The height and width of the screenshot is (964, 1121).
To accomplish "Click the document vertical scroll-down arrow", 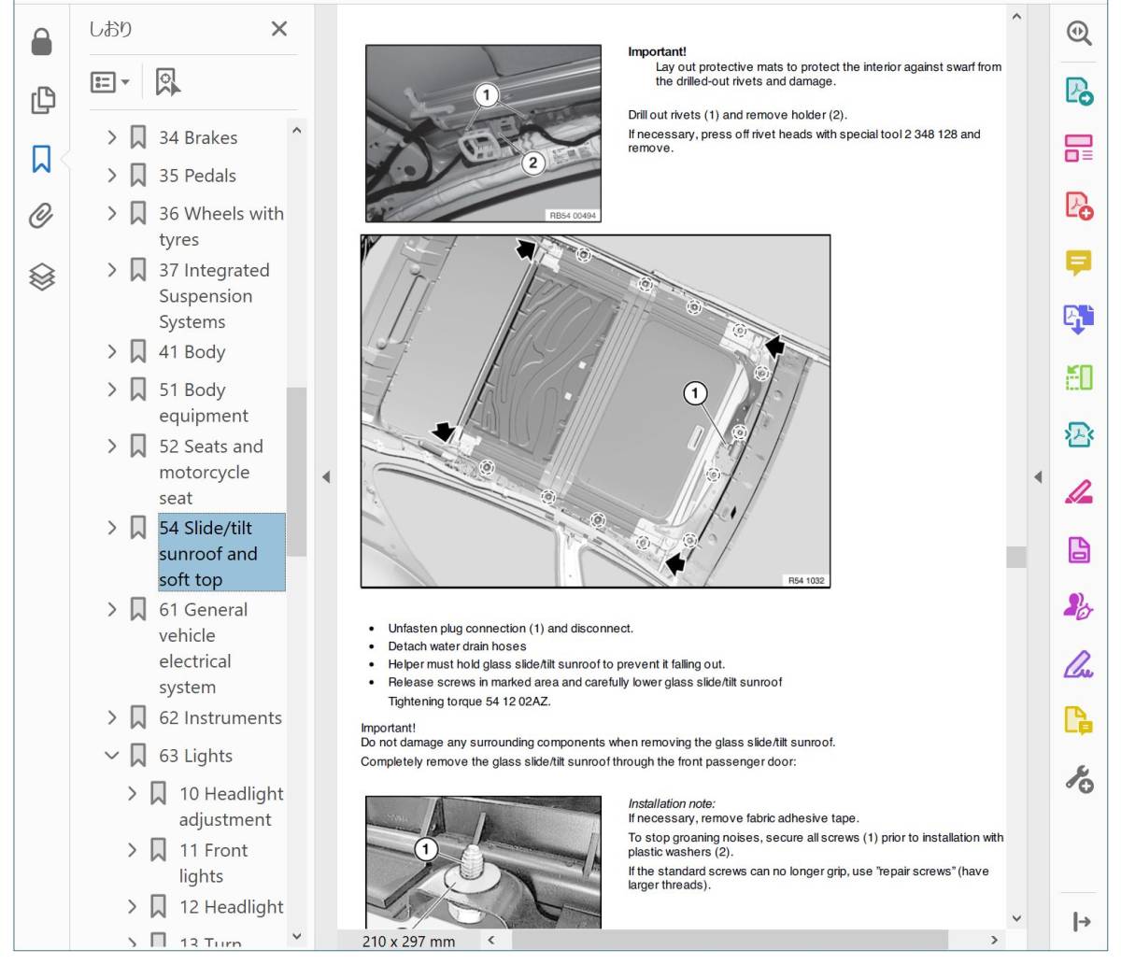I will click(1016, 919).
